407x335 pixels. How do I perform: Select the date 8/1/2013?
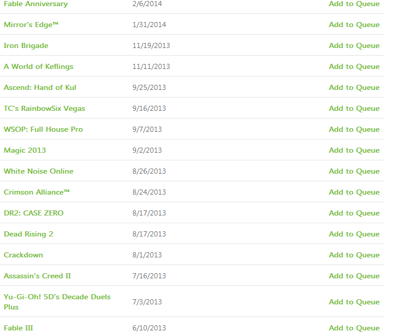[x=147, y=255]
